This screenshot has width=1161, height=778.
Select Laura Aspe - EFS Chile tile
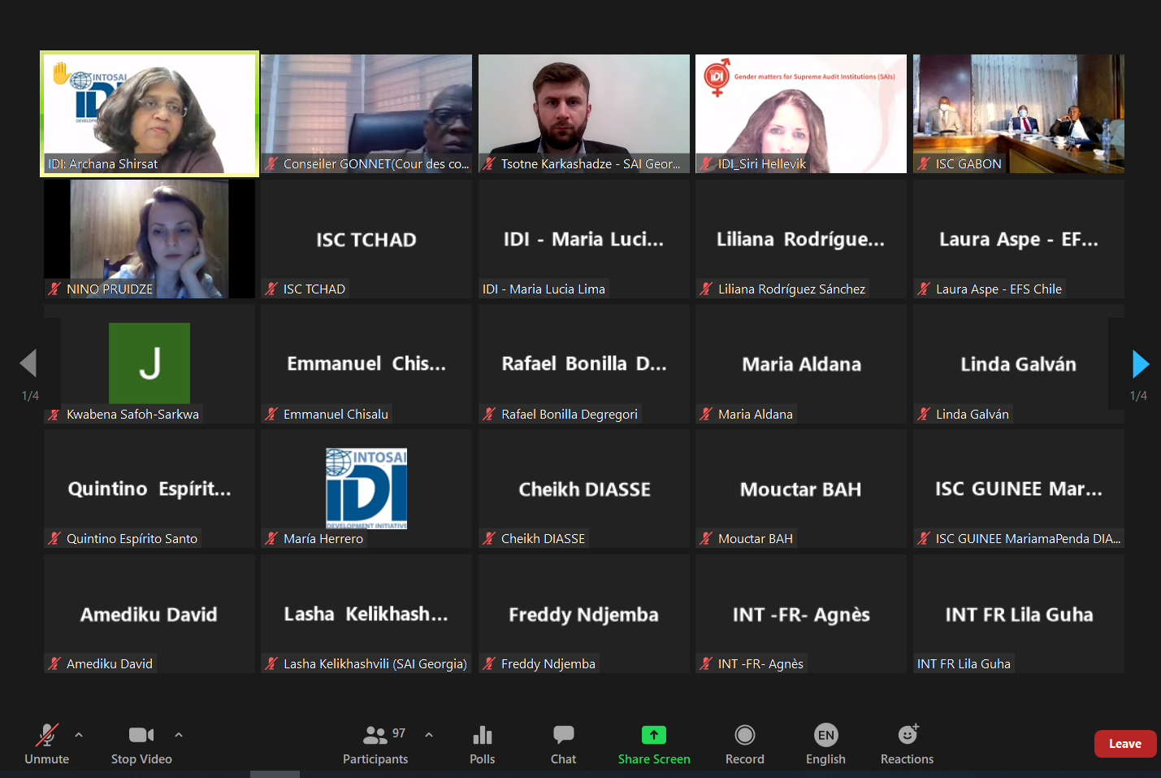pyautogui.click(x=1019, y=239)
